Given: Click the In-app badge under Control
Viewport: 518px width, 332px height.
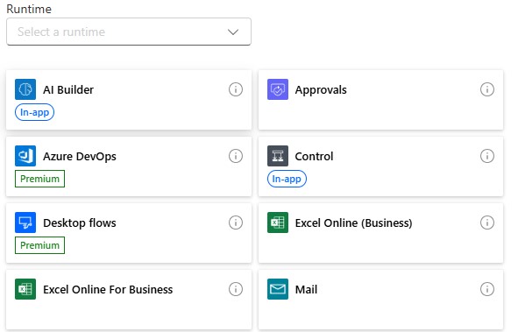Looking at the screenshot, I should tap(287, 179).
